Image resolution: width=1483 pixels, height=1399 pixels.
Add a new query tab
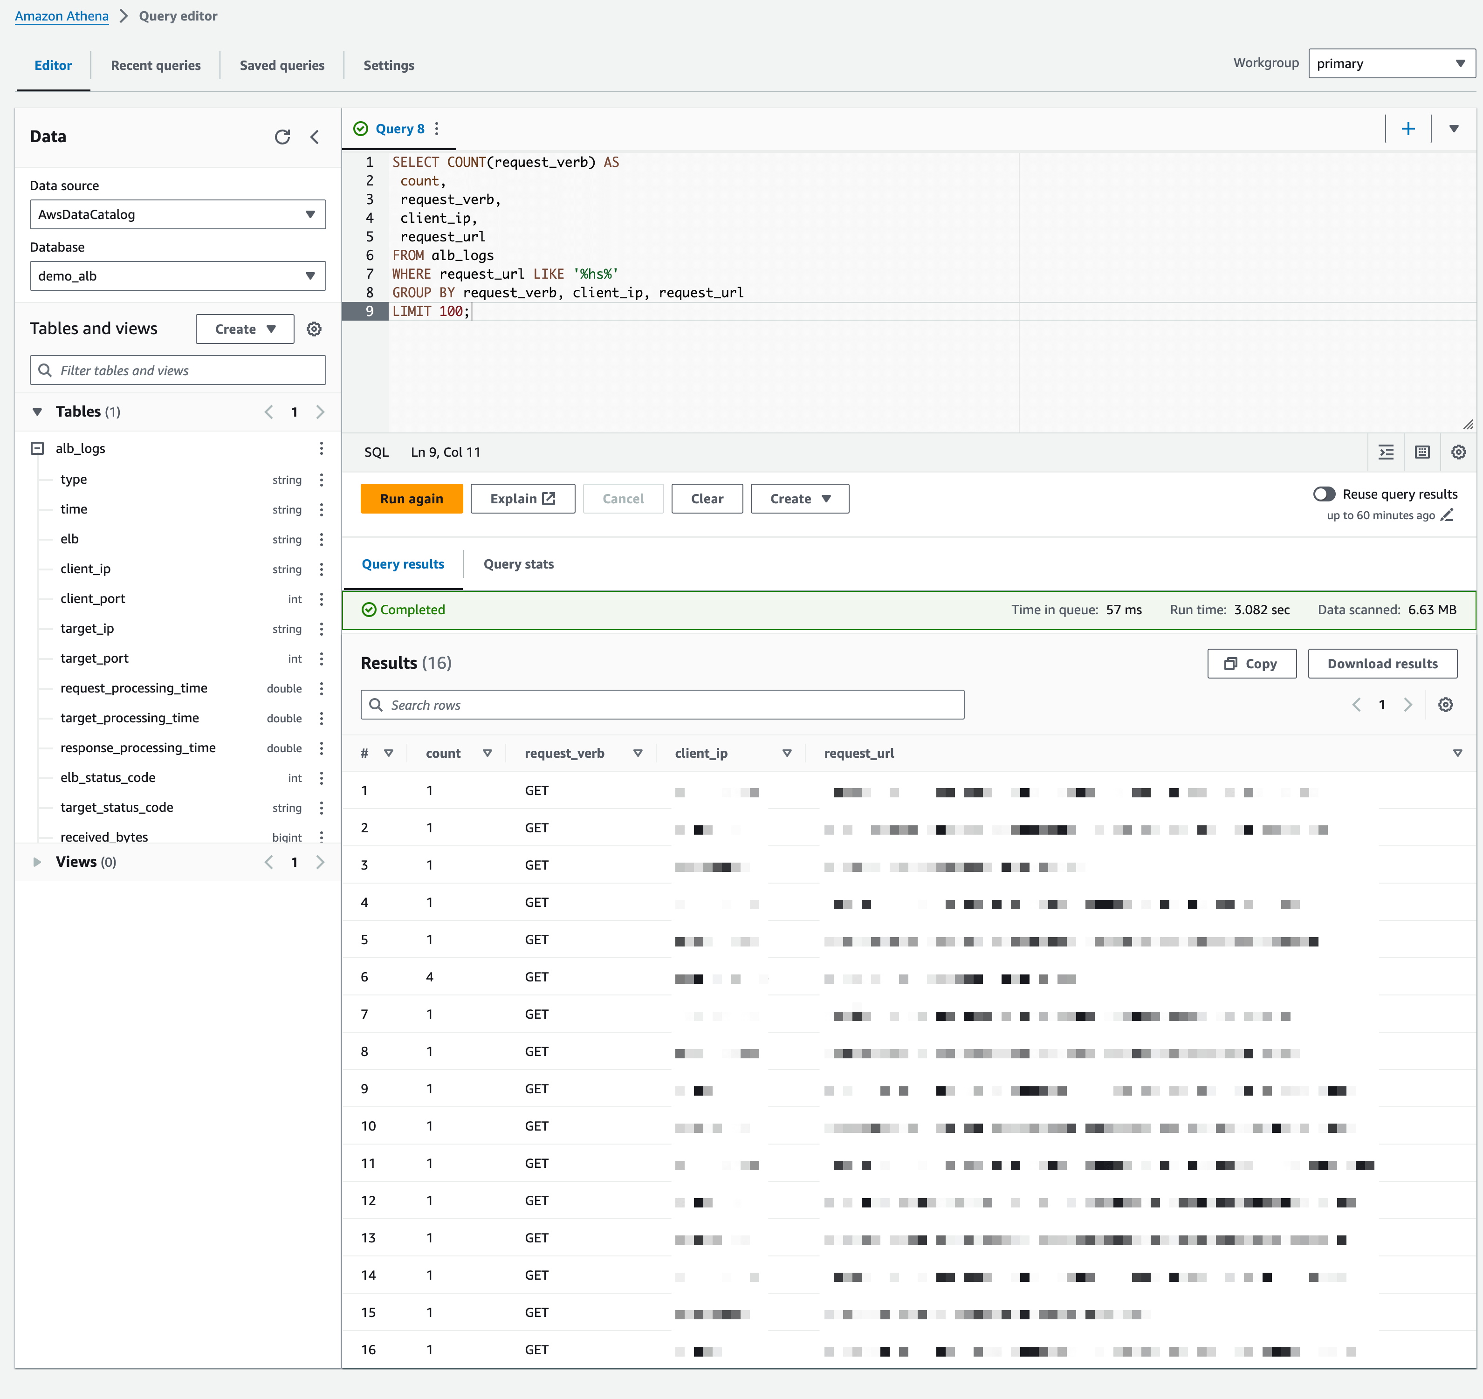pos(1408,129)
